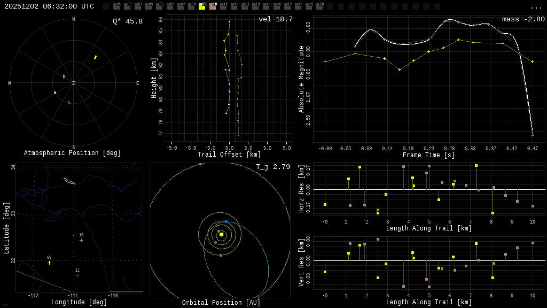Click the timestamp 20251202 06:32:00 UTC
The image size is (547, 308).
click(49, 6)
